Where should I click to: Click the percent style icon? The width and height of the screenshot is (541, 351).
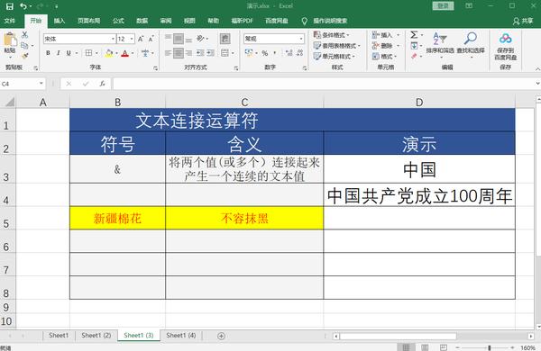264,53
